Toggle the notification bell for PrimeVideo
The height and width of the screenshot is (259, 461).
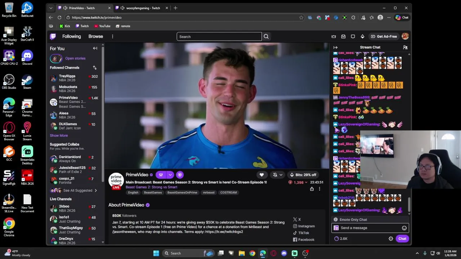275,175
